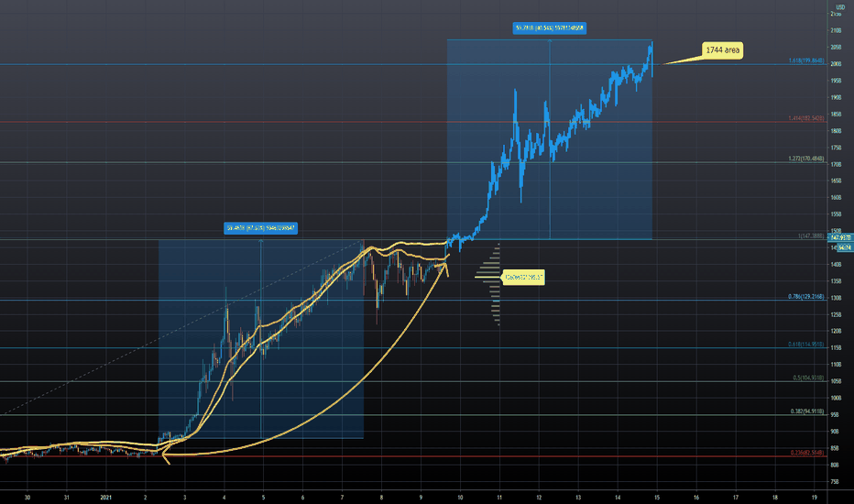Select the 0.5(104.931B) Fibonacci level label
This screenshot has height=504, width=854.
pos(808,378)
